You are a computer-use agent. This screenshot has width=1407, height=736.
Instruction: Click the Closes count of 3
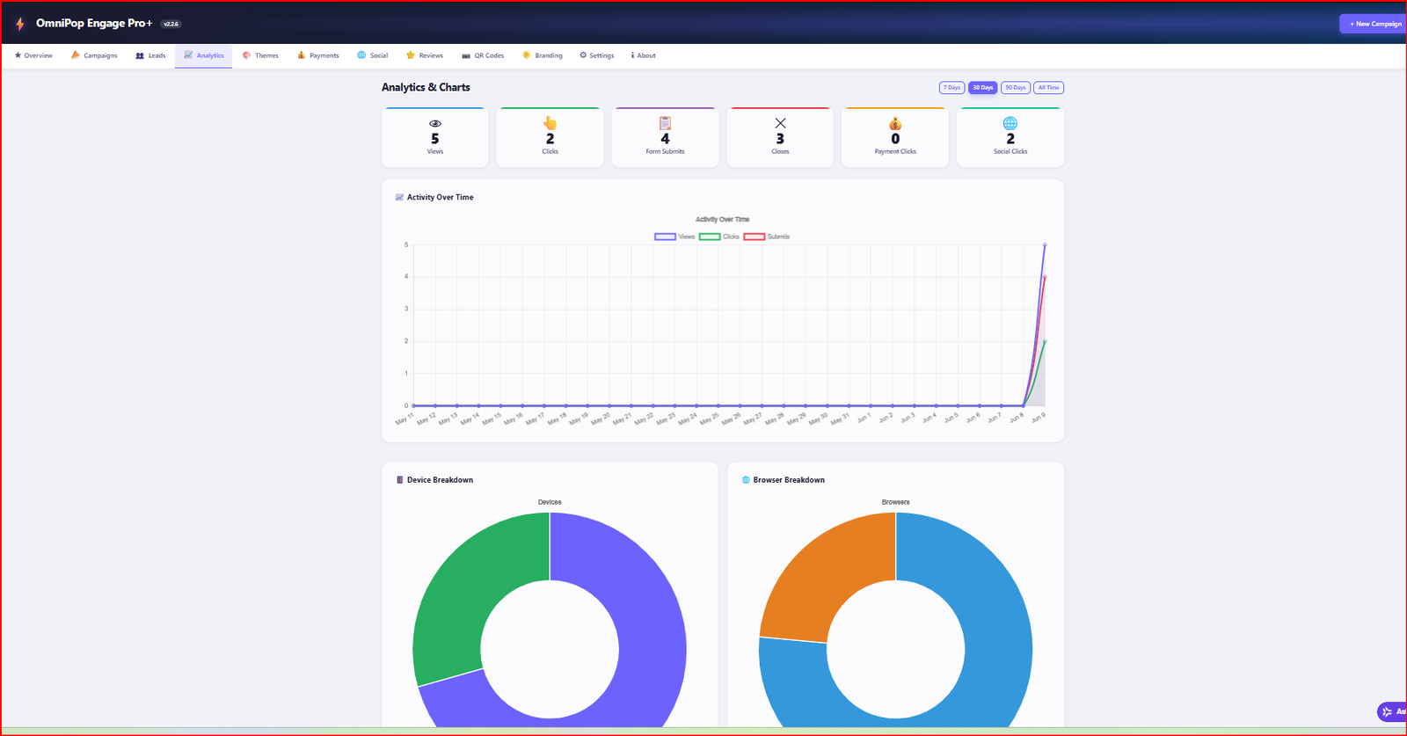[x=780, y=139]
